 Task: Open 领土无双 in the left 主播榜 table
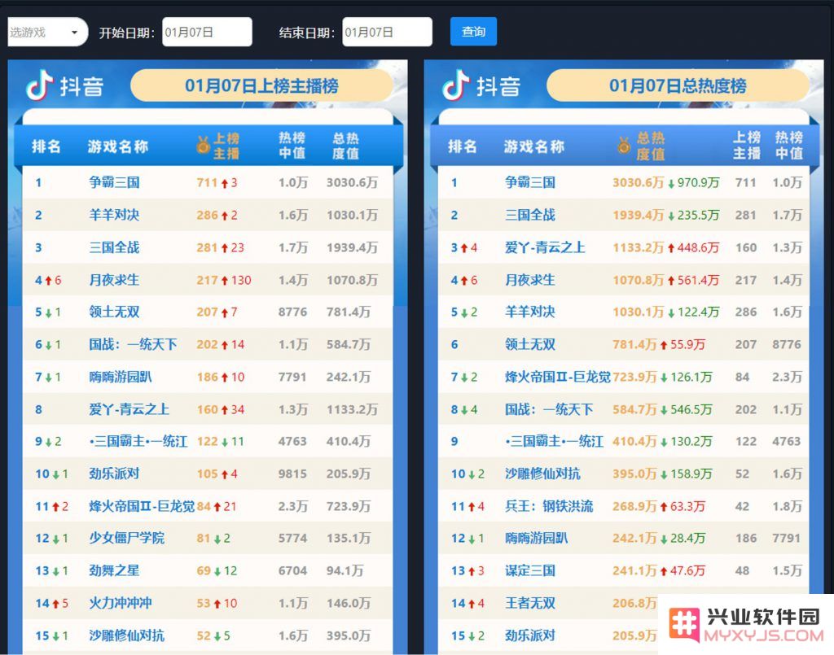click(114, 312)
